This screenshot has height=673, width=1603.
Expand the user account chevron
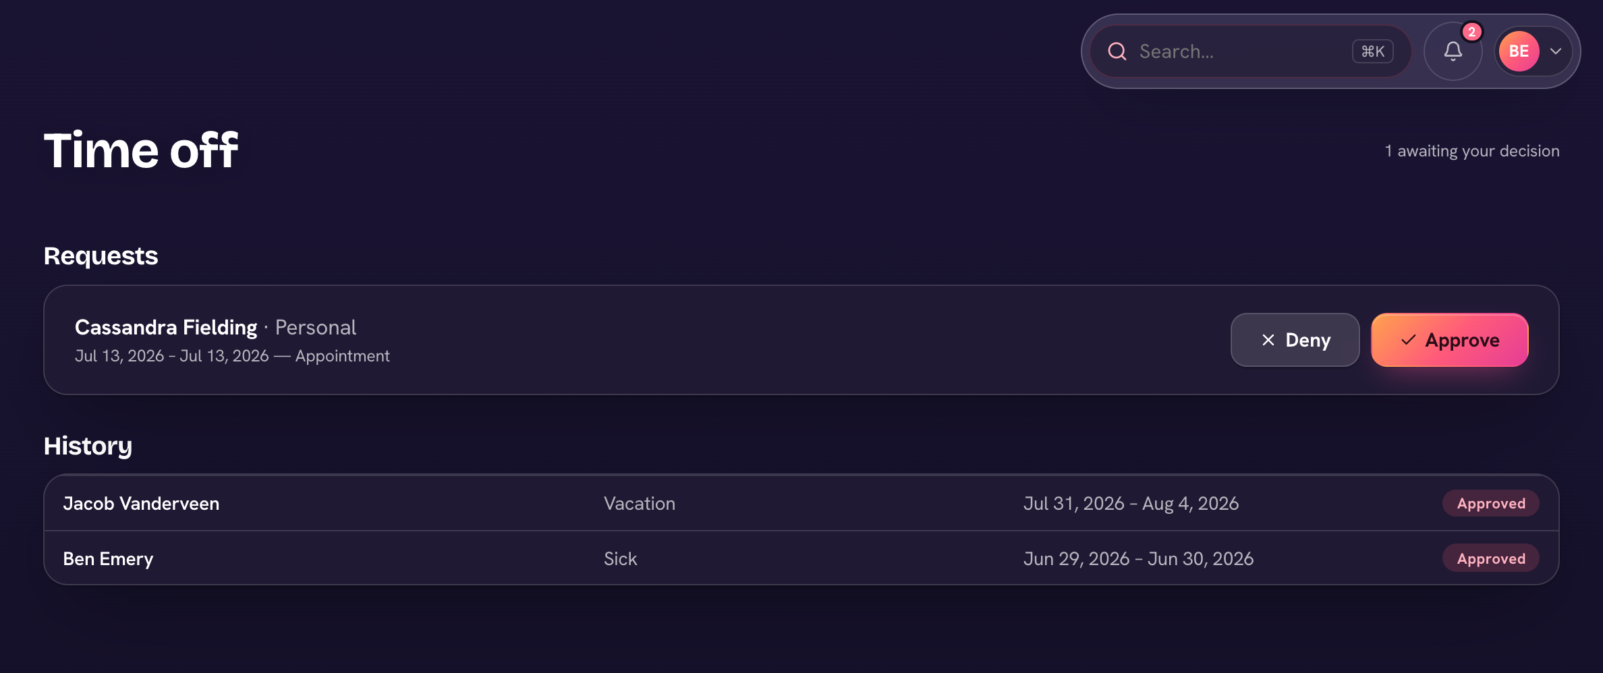pyautogui.click(x=1556, y=51)
